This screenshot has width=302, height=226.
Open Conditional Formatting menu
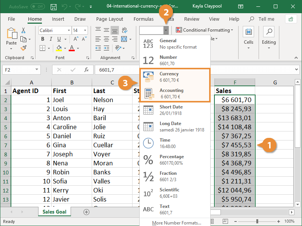click(x=204, y=30)
